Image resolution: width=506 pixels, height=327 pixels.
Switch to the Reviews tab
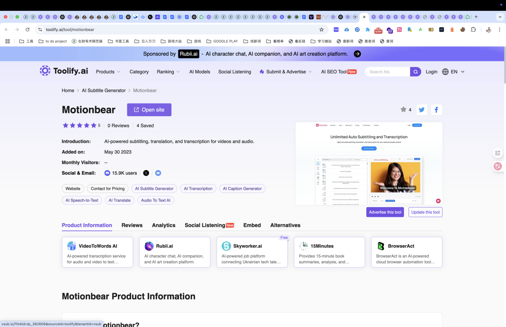(132, 225)
